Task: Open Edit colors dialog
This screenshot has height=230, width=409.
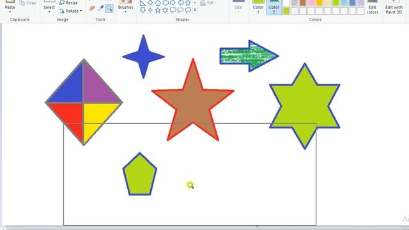Action: [x=372, y=7]
